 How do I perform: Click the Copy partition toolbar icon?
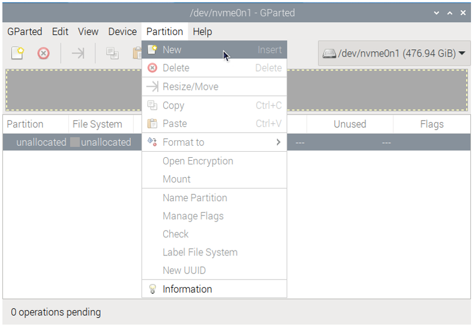112,54
